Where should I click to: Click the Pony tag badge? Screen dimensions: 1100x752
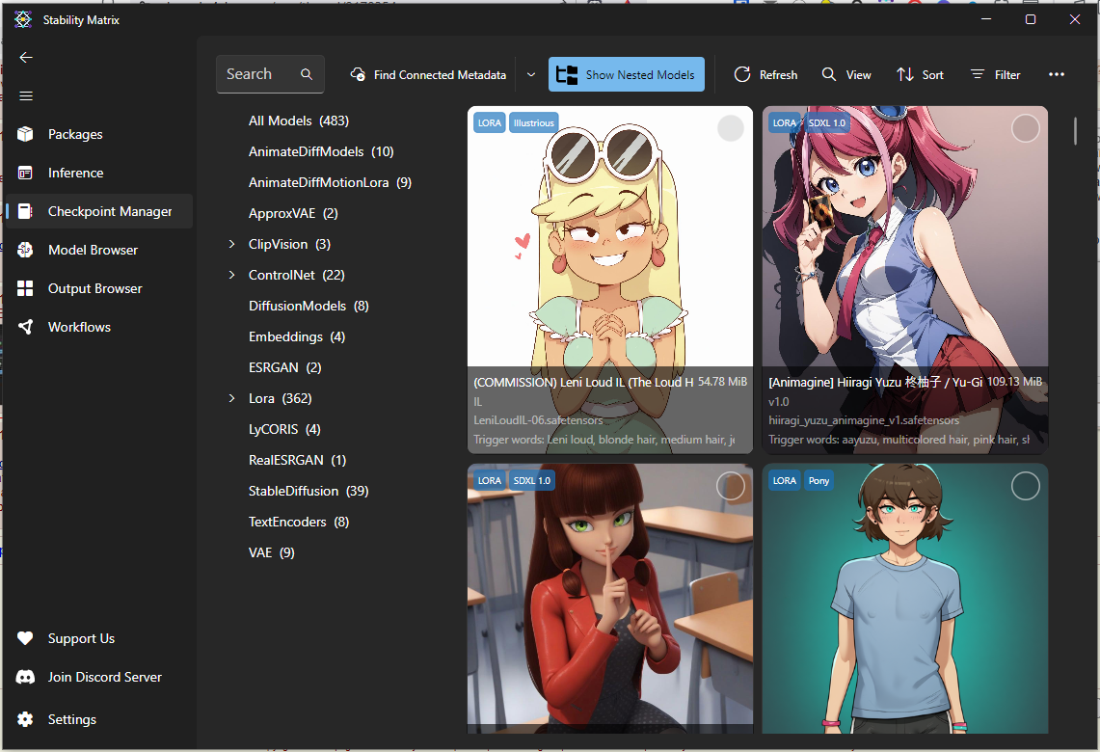[x=818, y=480]
